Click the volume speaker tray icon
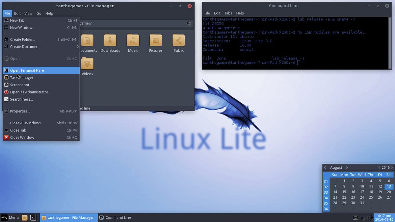 click(x=370, y=218)
